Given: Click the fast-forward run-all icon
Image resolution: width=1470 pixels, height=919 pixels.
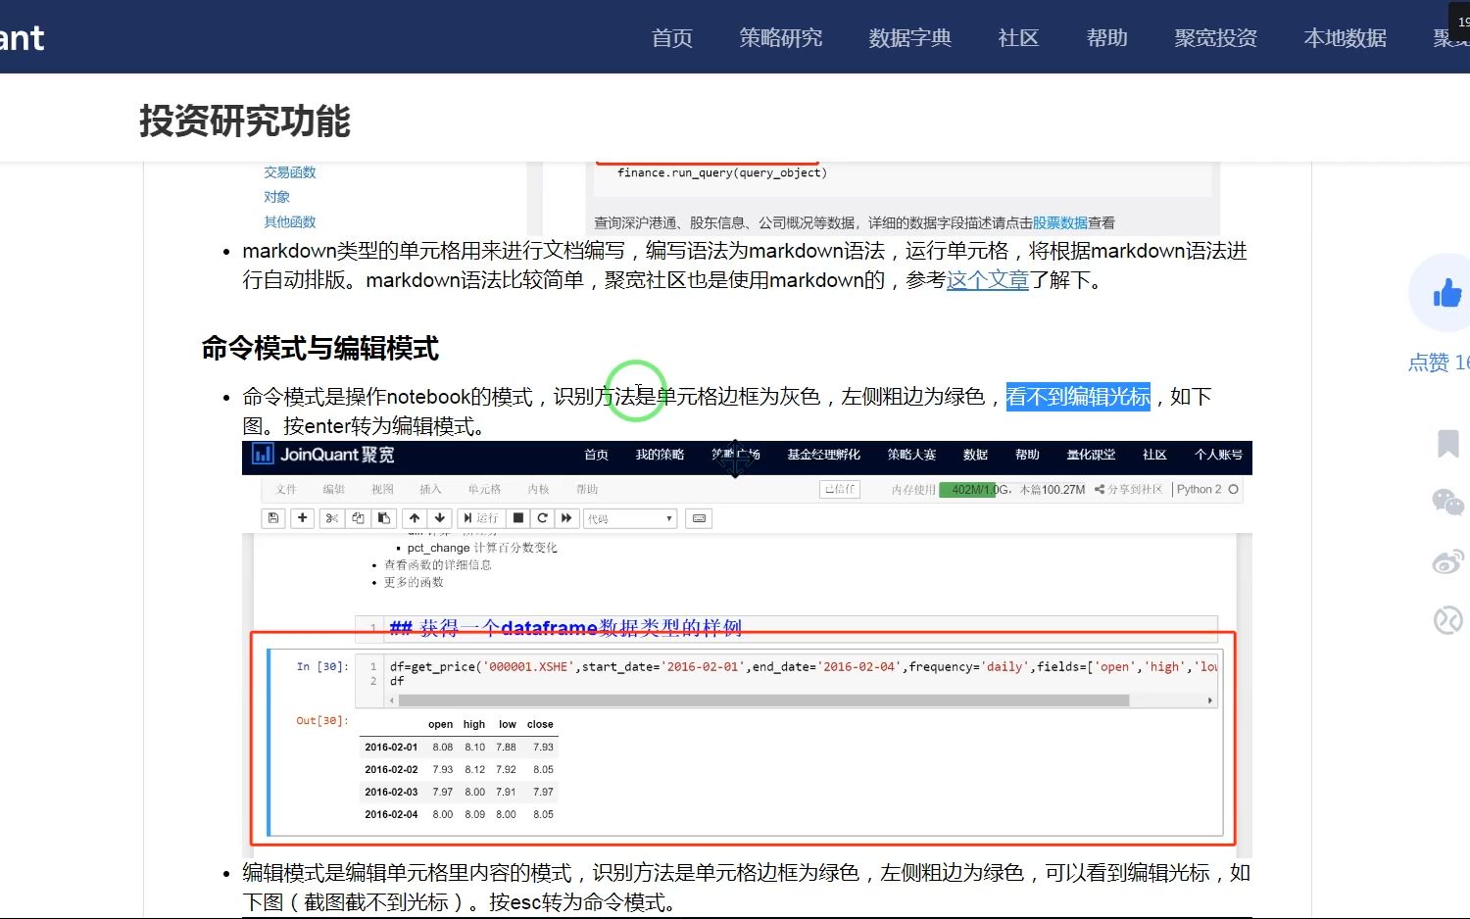Looking at the screenshot, I should pyautogui.click(x=566, y=518).
